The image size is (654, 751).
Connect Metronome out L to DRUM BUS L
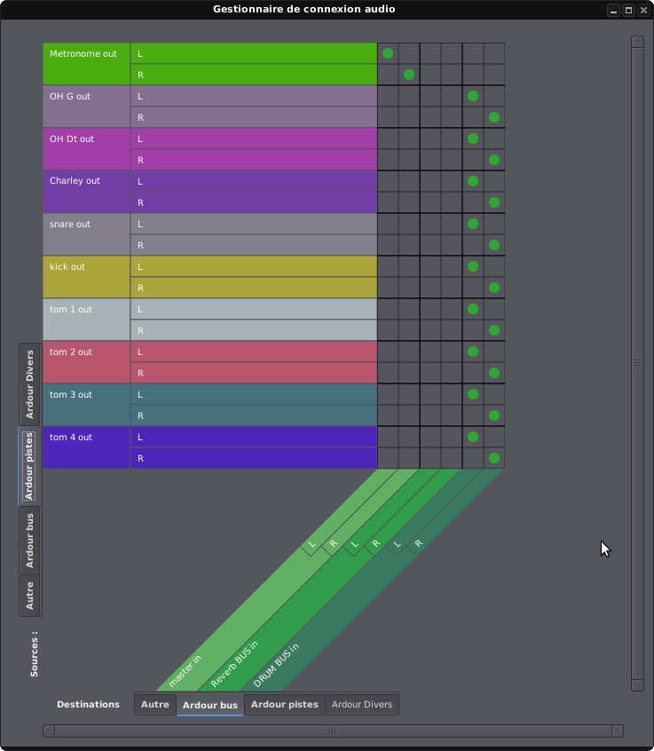[473, 53]
